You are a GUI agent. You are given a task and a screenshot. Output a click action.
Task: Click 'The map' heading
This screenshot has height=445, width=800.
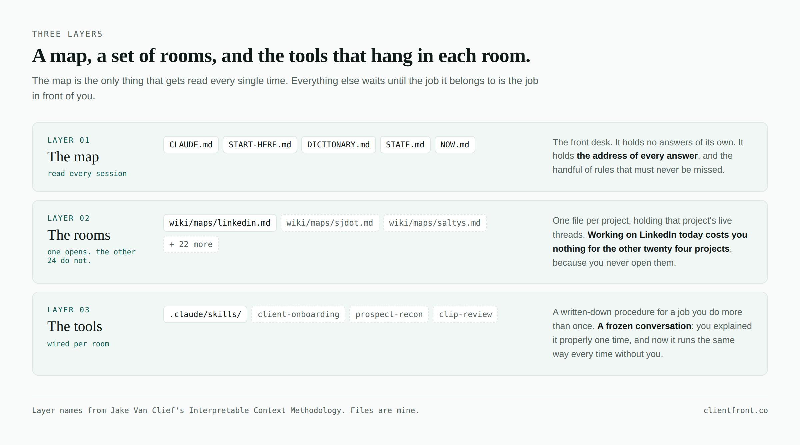[73, 157]
